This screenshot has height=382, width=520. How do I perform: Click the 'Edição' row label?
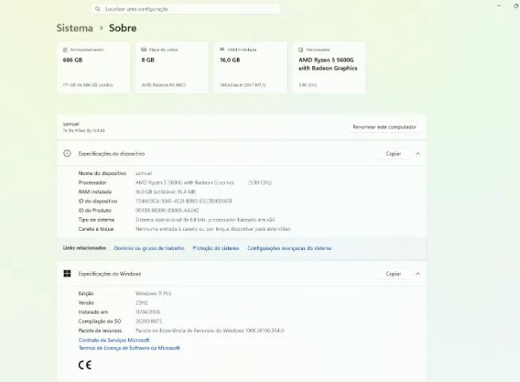pyautogui.click(x=86, y=294)
